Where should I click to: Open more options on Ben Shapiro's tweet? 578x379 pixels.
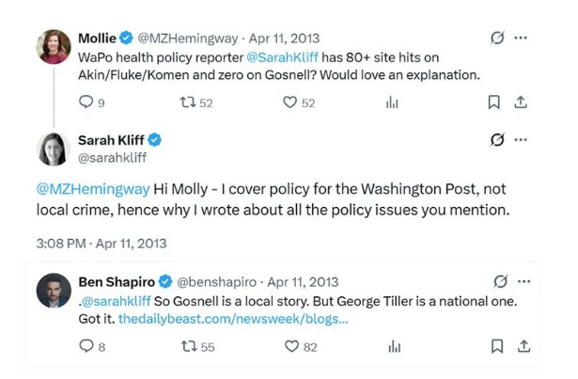point(523,281)
